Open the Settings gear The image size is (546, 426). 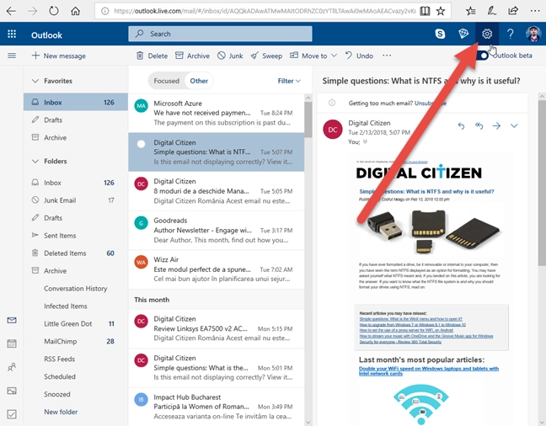tap(487, 34)
